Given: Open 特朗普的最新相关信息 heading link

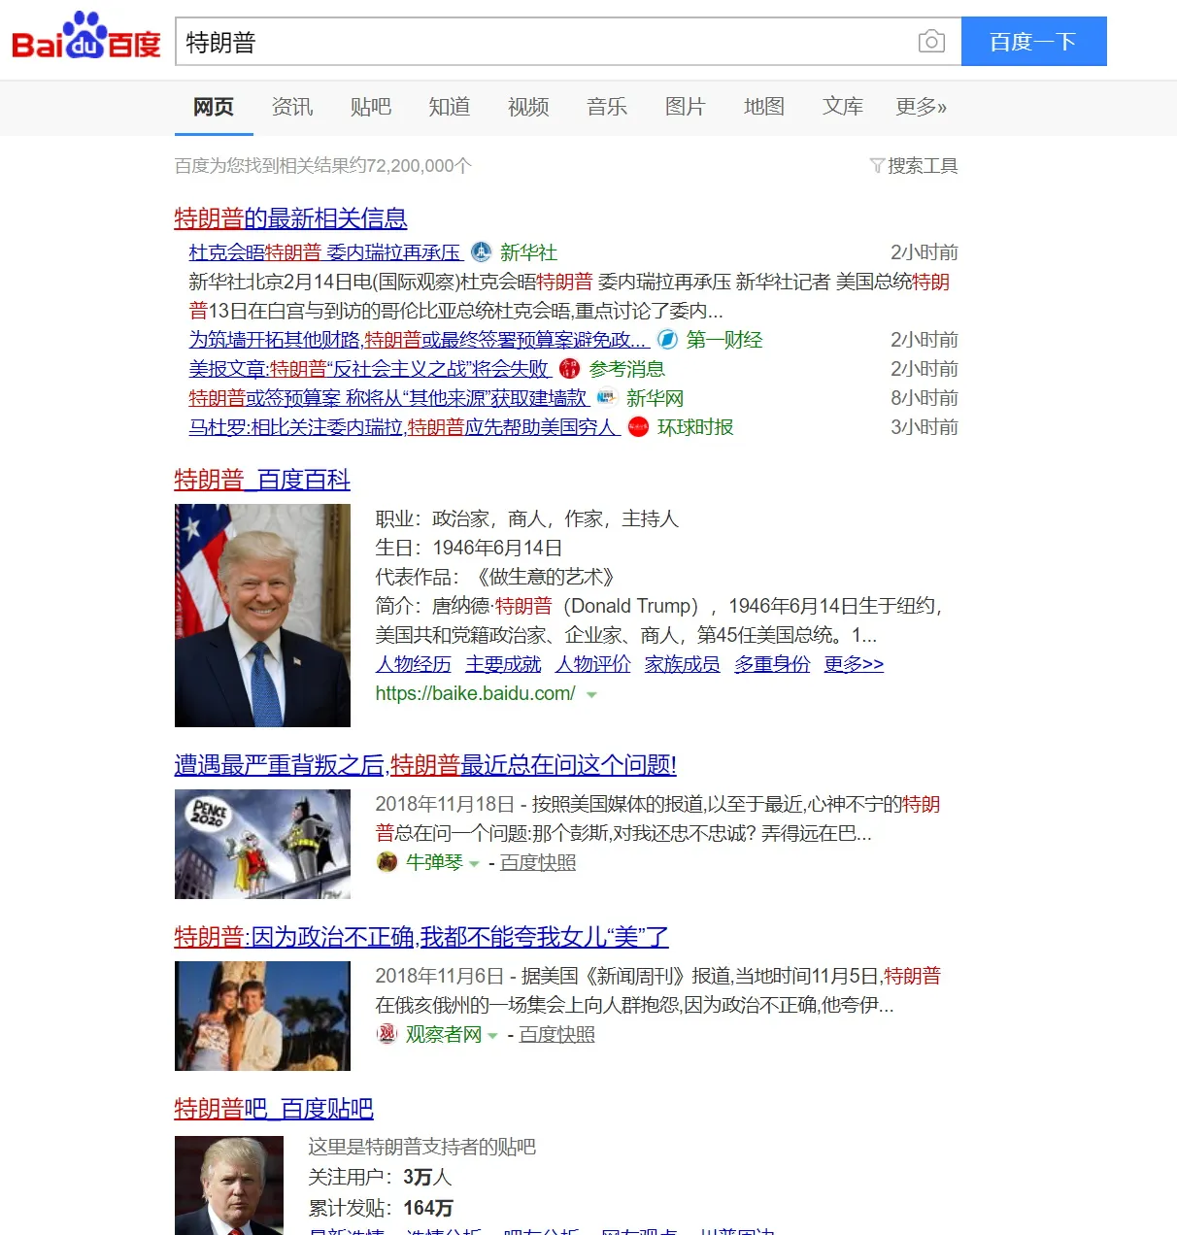Looking at the screenshot, I should point(290,218).
